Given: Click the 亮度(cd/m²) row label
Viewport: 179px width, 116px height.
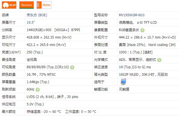Looking at the screenshot, I should coord(11,52).
